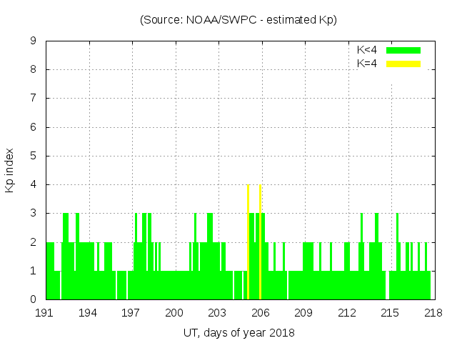Click the y-axis value 5 label

click(x=34, y=156)
